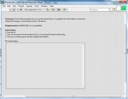Click inside the IPconfig Output text box
Screen dimensions: 128x99
pyautogui.click(x=44, y=66)
